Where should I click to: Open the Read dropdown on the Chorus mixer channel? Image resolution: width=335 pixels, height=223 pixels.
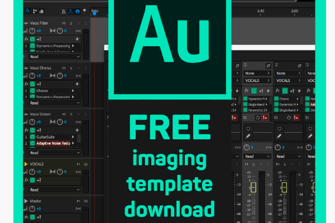pyautogui.click(x=288, y=157)
